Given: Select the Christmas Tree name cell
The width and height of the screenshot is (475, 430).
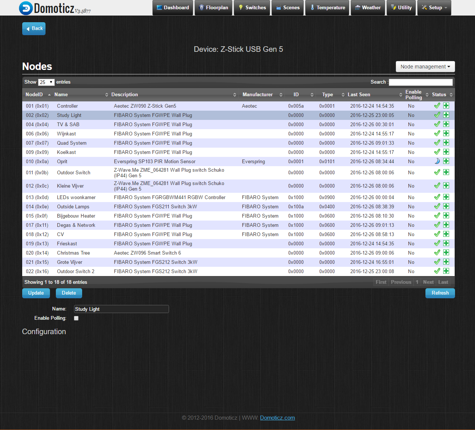Looking at the screenshot, I should (x=73, y=253).
